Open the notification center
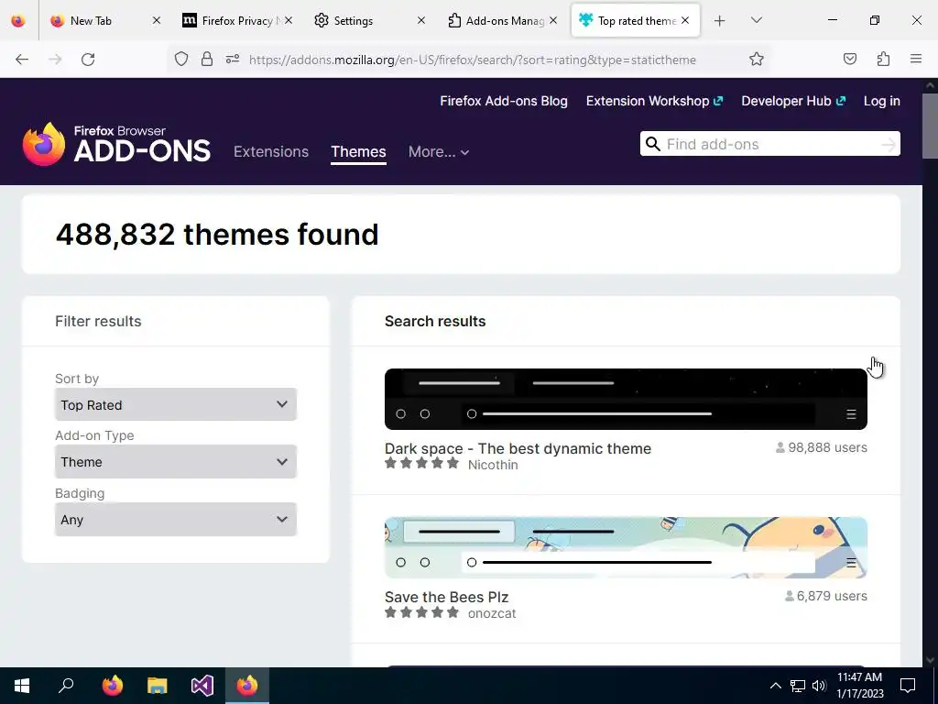 [x=908, y=686]
